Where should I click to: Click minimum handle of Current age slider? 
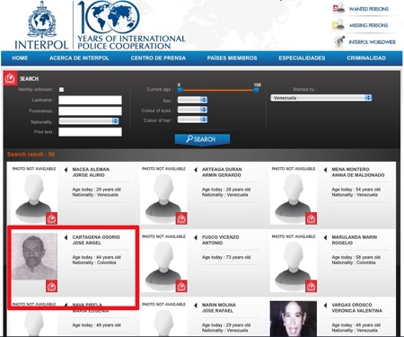(180, 90)
